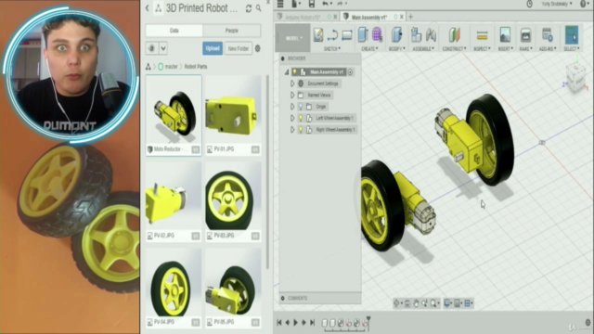The height and width of the screenshot is (334, 594).
Task: Click the Save icon
Action: pos(312,4)
